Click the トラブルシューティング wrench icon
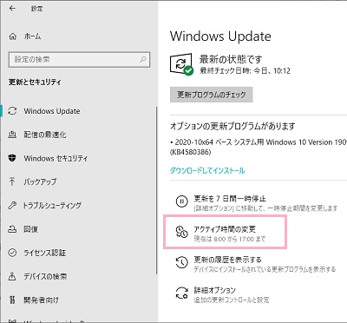Viewport: 347px width, 323px height. (x=12, y=206)
